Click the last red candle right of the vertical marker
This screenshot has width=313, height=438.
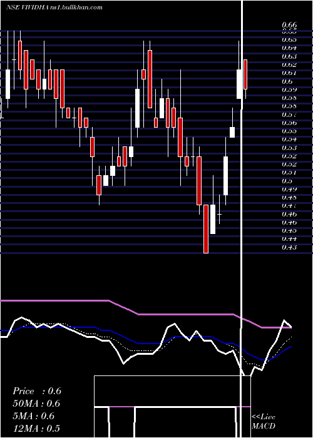(245, 74)
